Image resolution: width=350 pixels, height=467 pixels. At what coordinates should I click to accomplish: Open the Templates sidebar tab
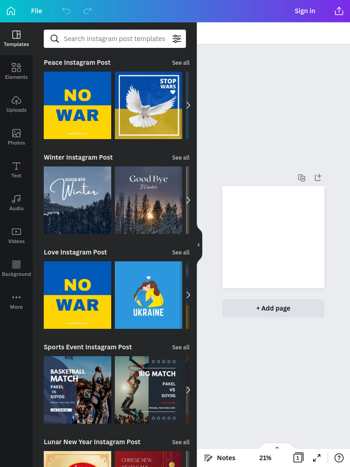pos(16,39)
